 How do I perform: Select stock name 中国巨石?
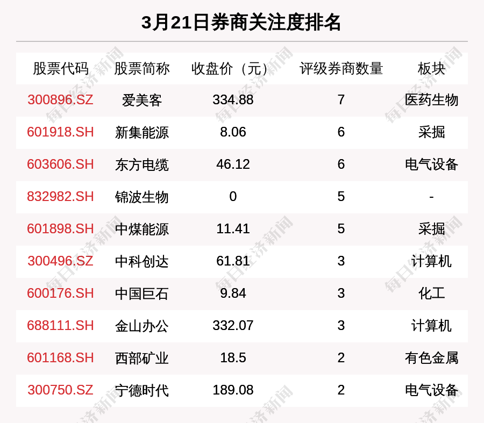(141, 293)
